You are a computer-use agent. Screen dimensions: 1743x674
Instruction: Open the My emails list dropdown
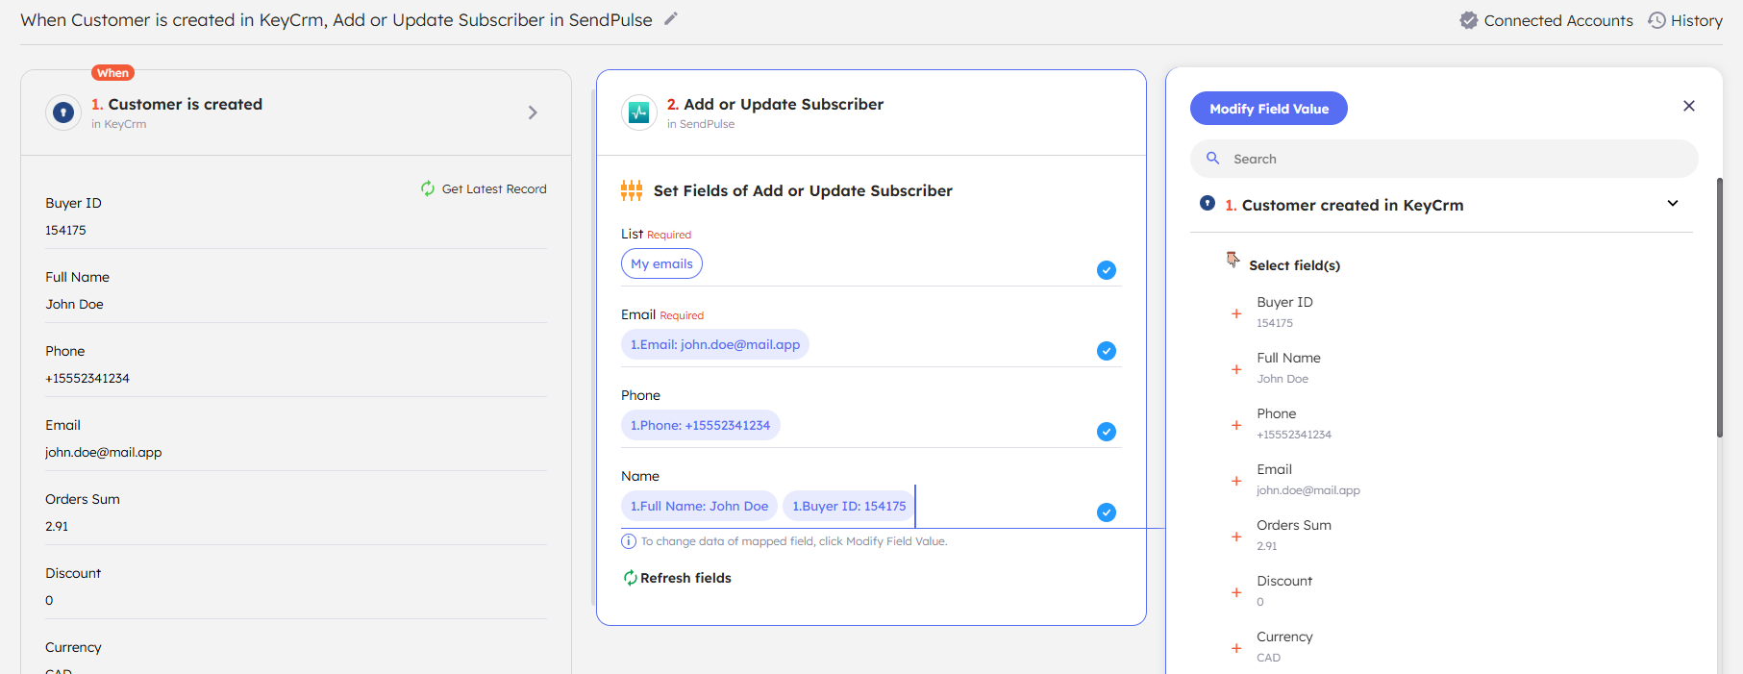coord(661,263)
